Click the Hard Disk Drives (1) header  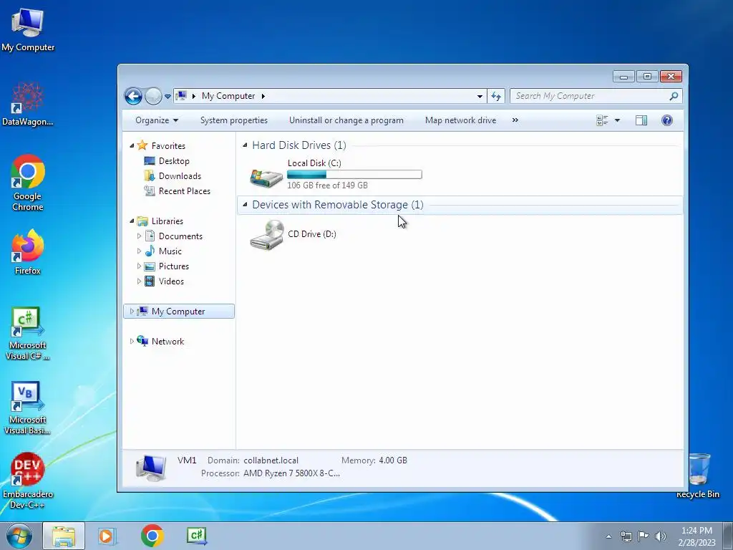pyautogui.click(x=299, y=145)
